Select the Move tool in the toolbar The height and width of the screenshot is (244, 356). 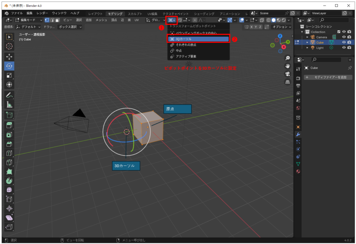[x=9, y=57]
